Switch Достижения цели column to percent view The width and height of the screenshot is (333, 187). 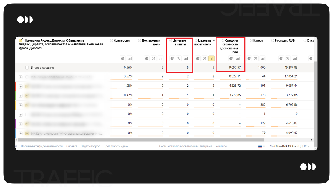point(153,58)
